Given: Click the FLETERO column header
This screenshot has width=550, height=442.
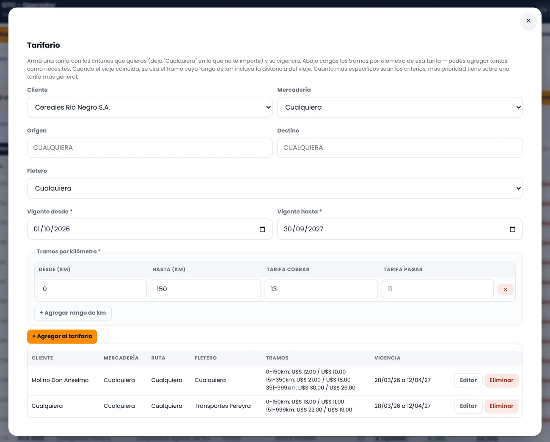Looking at the screenshot, I should click(206, 358).
